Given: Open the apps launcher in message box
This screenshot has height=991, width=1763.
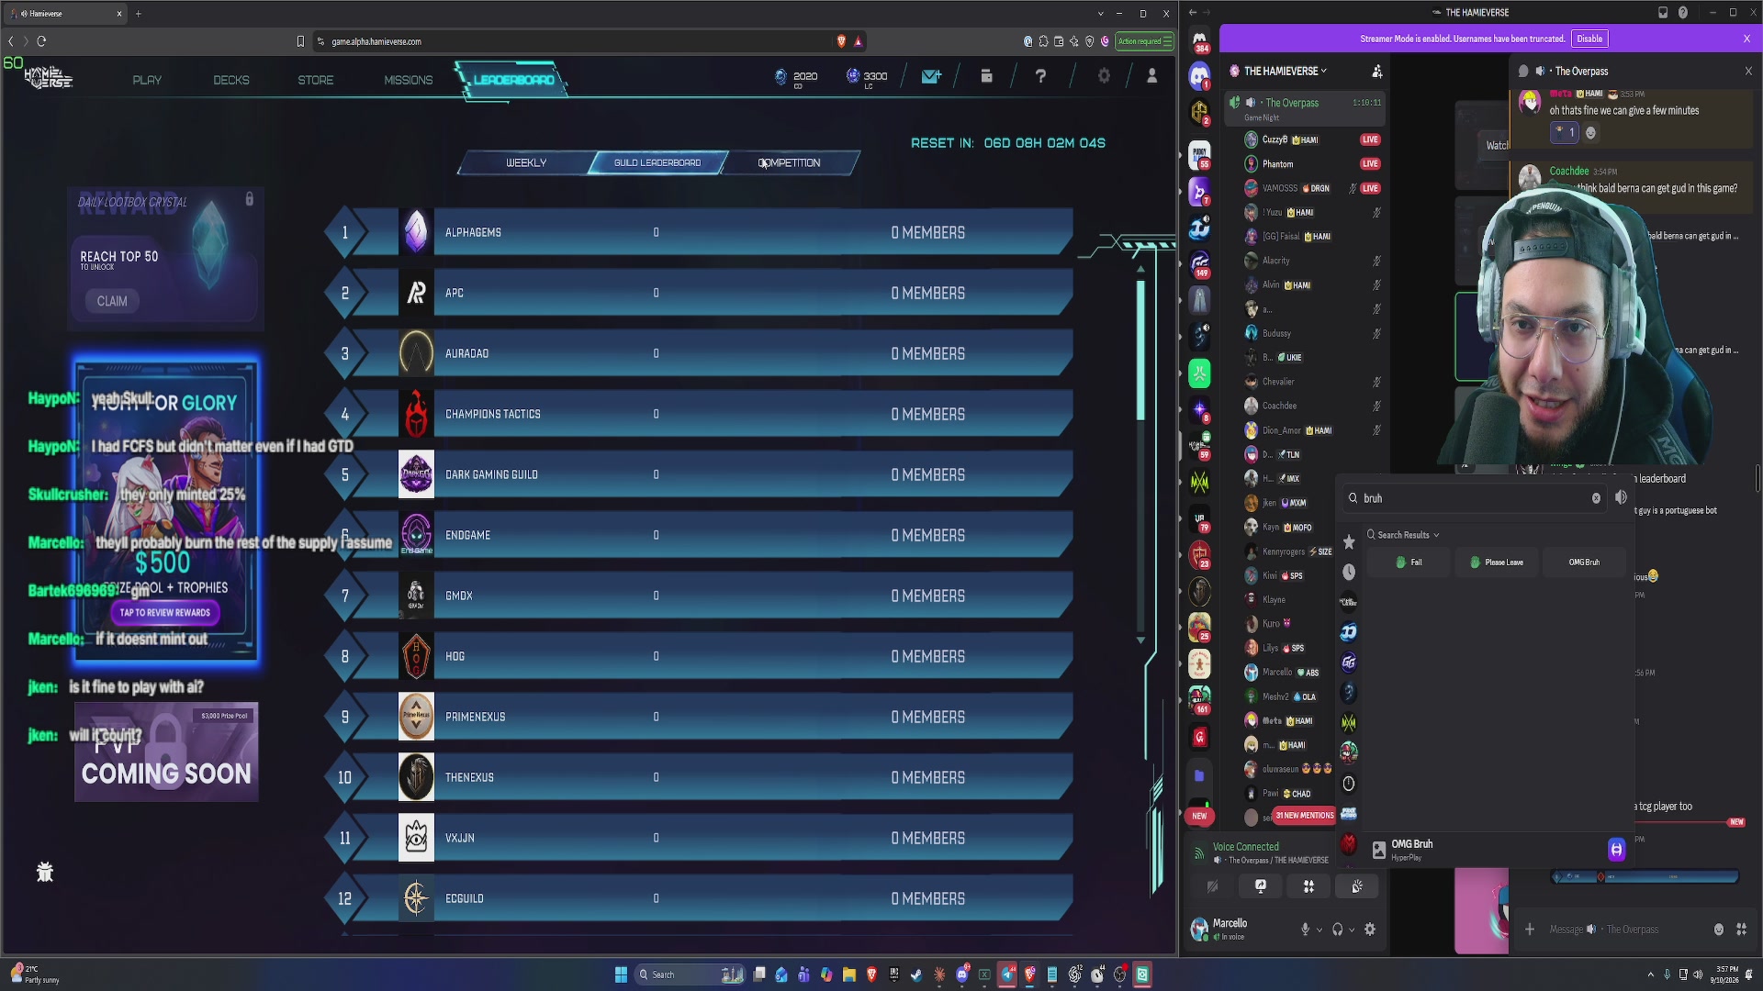Looking at the screenshot, I should click(x=1742, y=930).
